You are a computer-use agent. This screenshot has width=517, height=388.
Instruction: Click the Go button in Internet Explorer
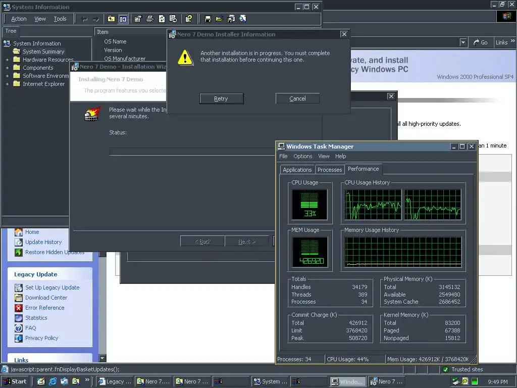click(481, 42)
